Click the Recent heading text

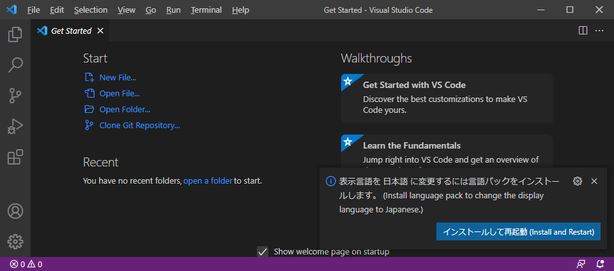(101, 162)
